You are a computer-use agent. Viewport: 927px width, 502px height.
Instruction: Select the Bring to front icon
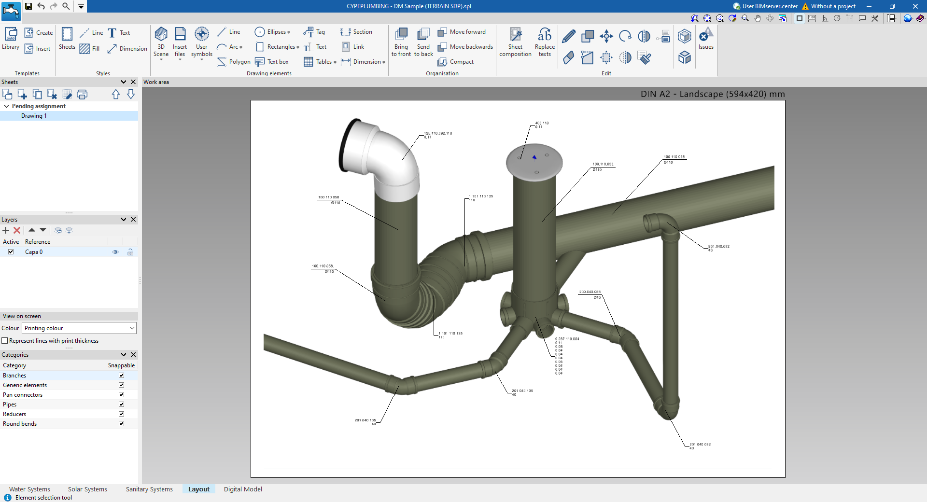401,35
